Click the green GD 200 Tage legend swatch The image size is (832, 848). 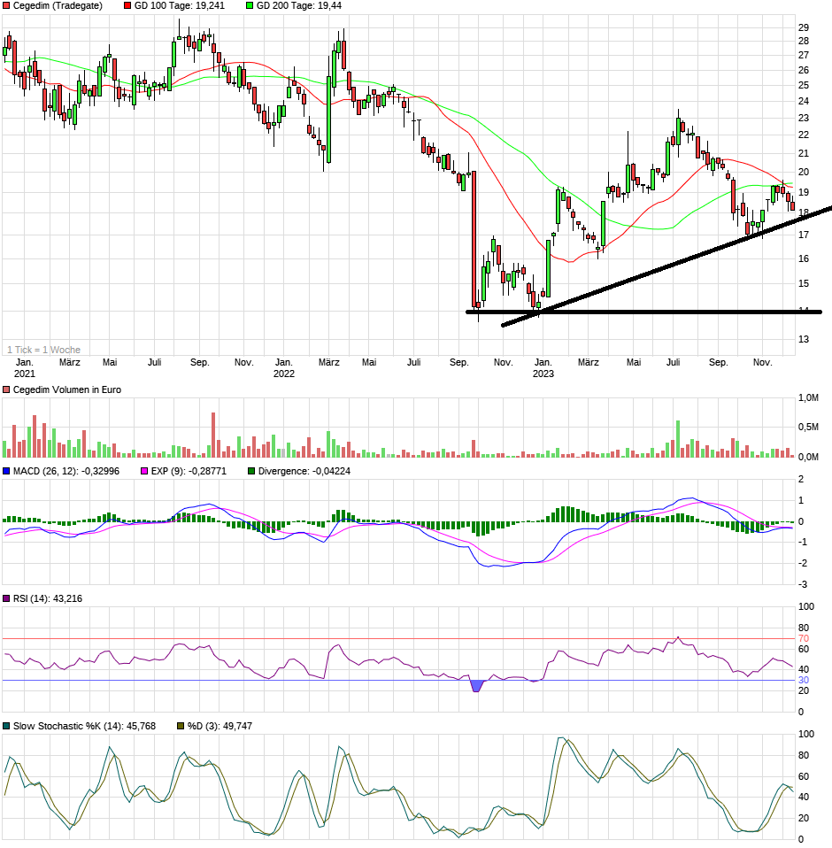pos(250,5)
